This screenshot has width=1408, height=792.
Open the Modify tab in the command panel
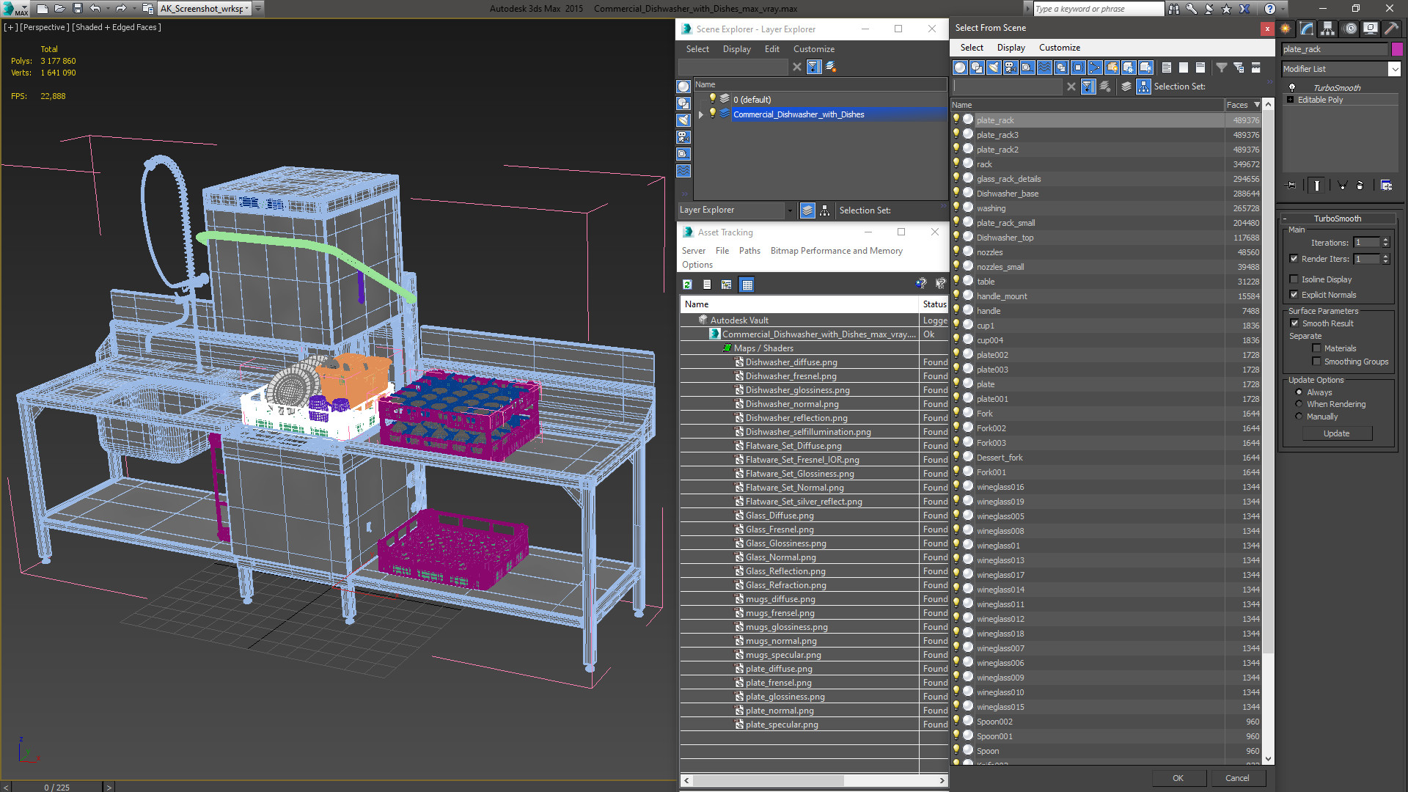(1307, 29)
